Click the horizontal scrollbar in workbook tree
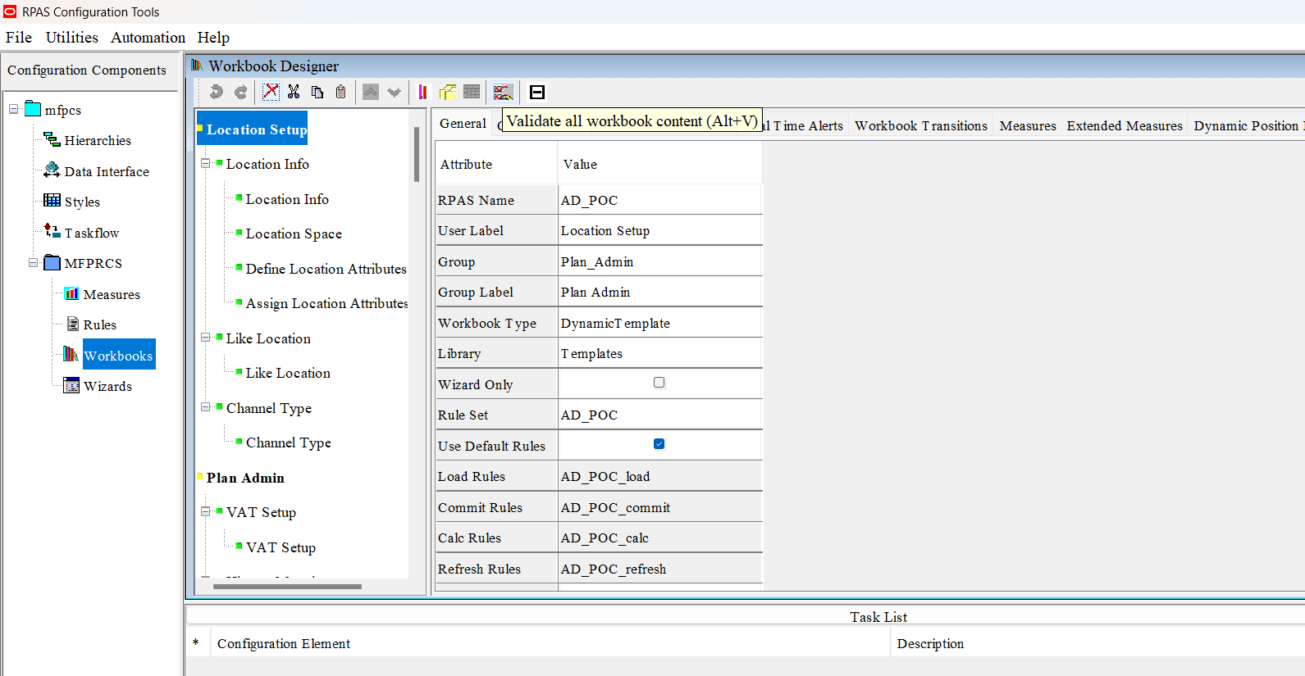 tap(287, 586)
